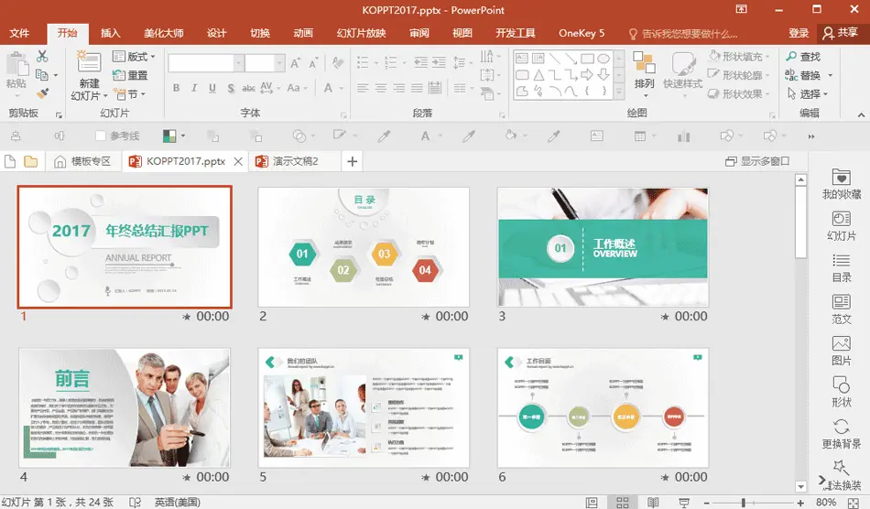Close the KOPPT2017.pptx document tab
Image resolution: width=870 pixels, height=509 pixels.
(x=238, y=161)
